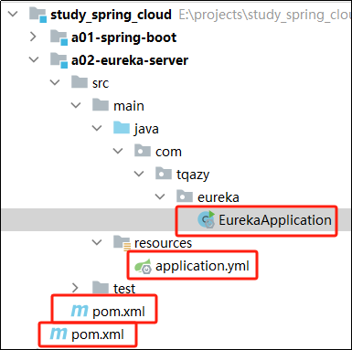Image resolution: width=352 pixels, height=350 pixels.
Task: Select the EurekaApplication class label
Action: pyautogui.click(x=275, y=220)
